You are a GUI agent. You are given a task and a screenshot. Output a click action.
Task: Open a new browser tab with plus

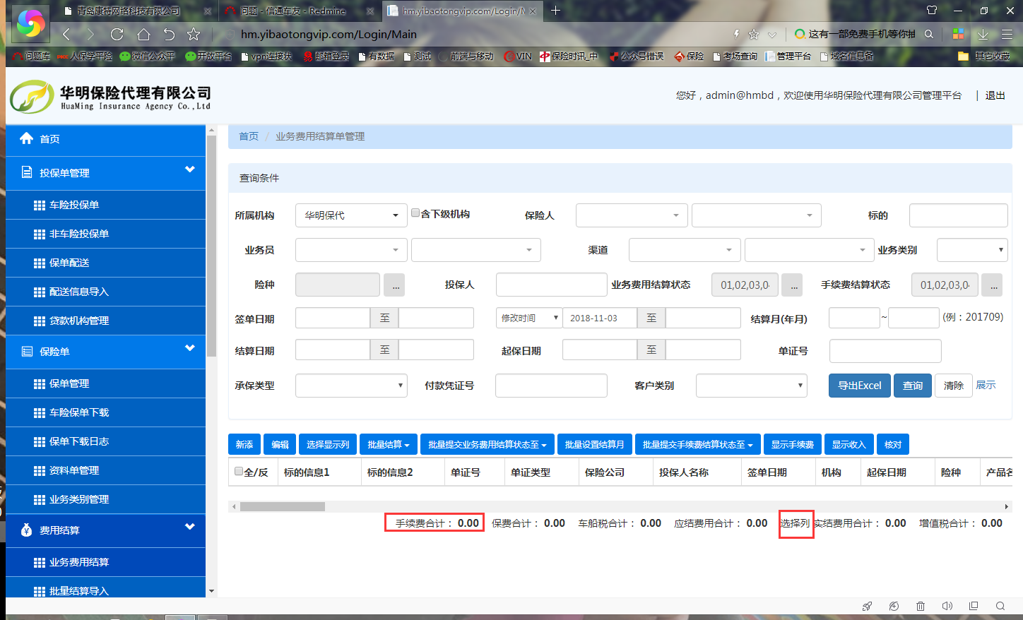[556, 11]
